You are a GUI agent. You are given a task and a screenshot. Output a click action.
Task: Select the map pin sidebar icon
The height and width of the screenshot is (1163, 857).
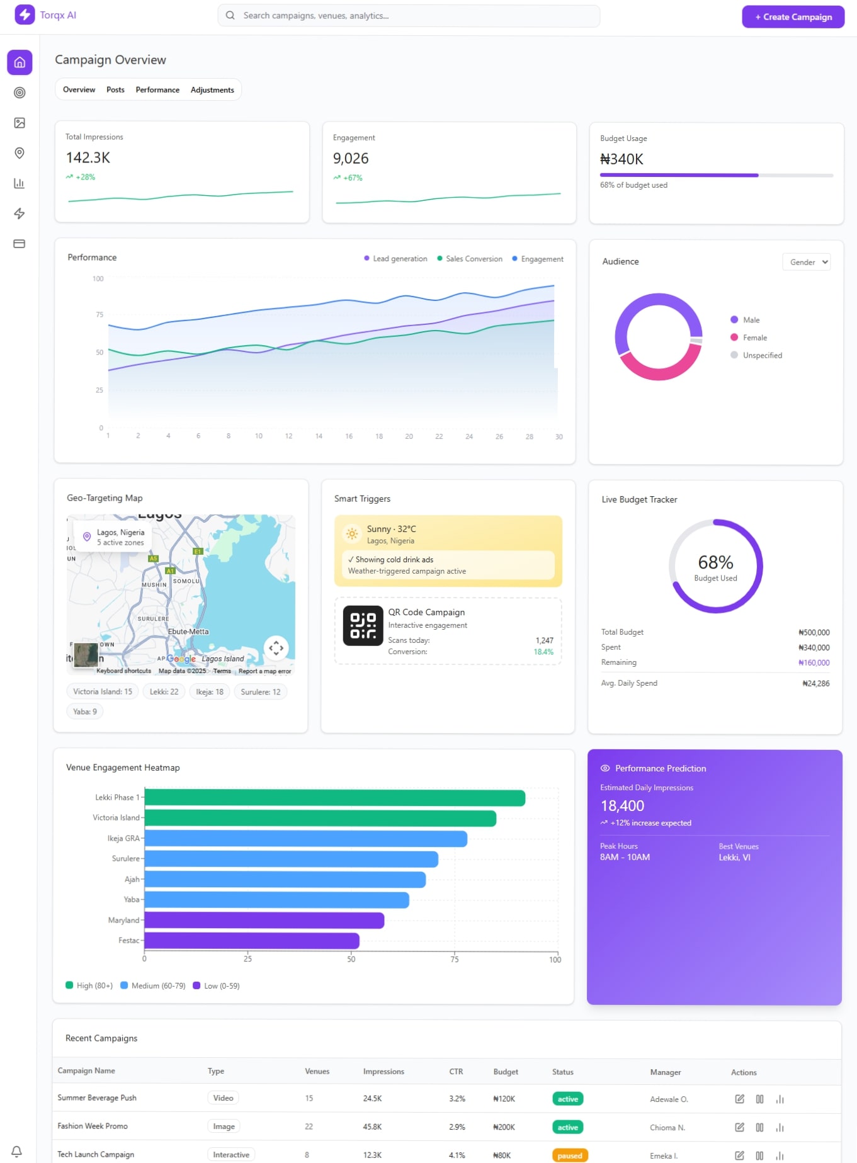[x=20, y=153]
